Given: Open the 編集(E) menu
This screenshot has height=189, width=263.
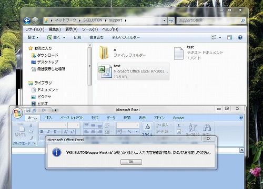Looking at the screenshot, I should (x=55, y=29).
